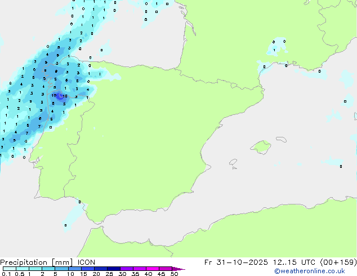Click the 1–2 mm legend color box
Screen dimensions: 357x276
(35, 269)
